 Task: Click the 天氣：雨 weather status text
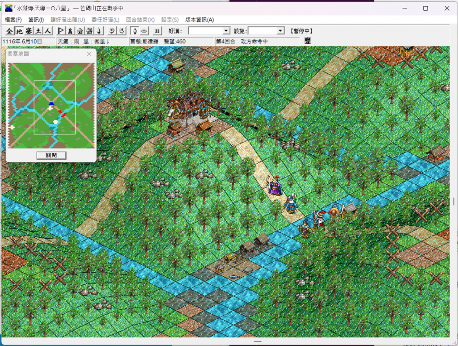[x=68, y=42]
